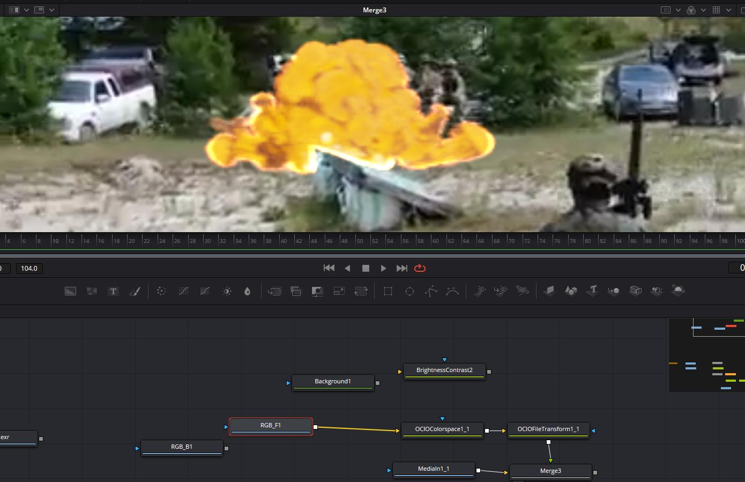This screenshot has height=482, width=745.
Task: Add an Image Plane 3D tool
Action: pos(549,291)
